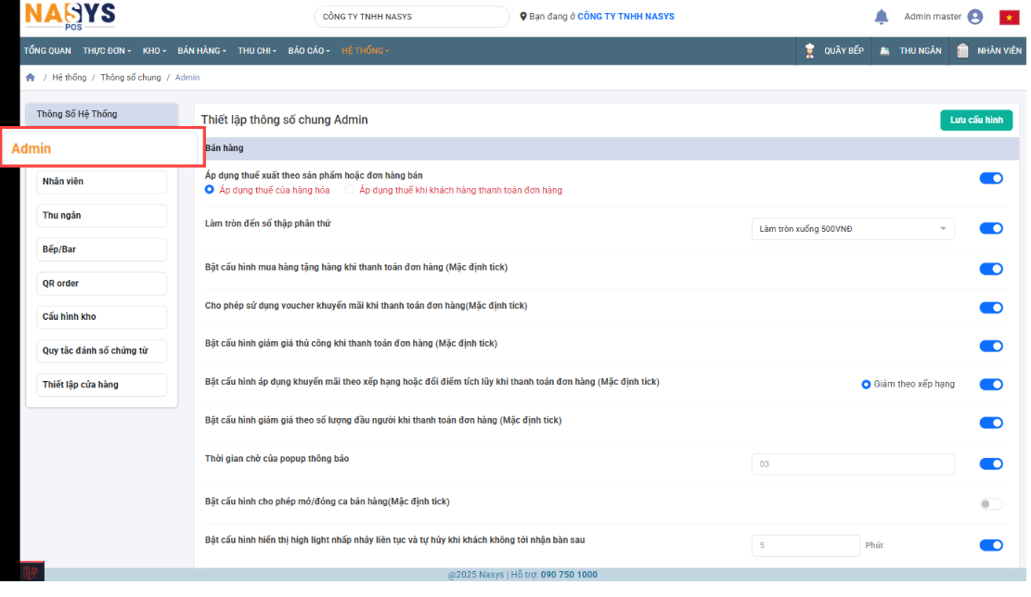Open Nhân Viên staff icon
Screen dimensions: 1031x597
[x=962, y=51]
